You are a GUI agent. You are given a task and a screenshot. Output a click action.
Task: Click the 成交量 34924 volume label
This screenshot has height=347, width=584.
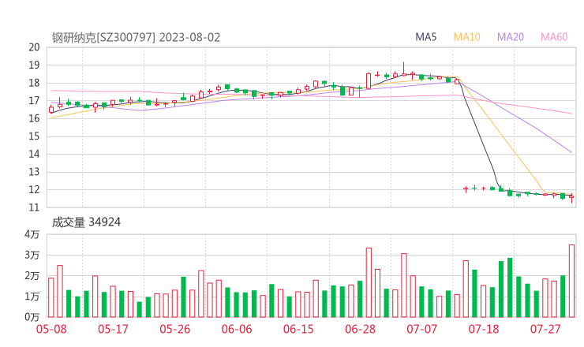click(x=86, y=222)
